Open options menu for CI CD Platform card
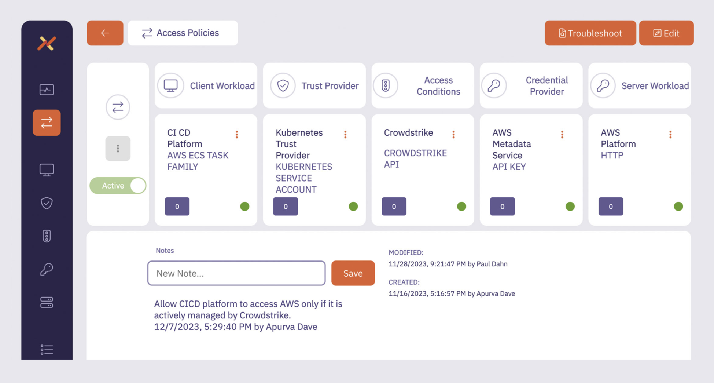The width and height of the screenshot is (714, 383). 237,135
